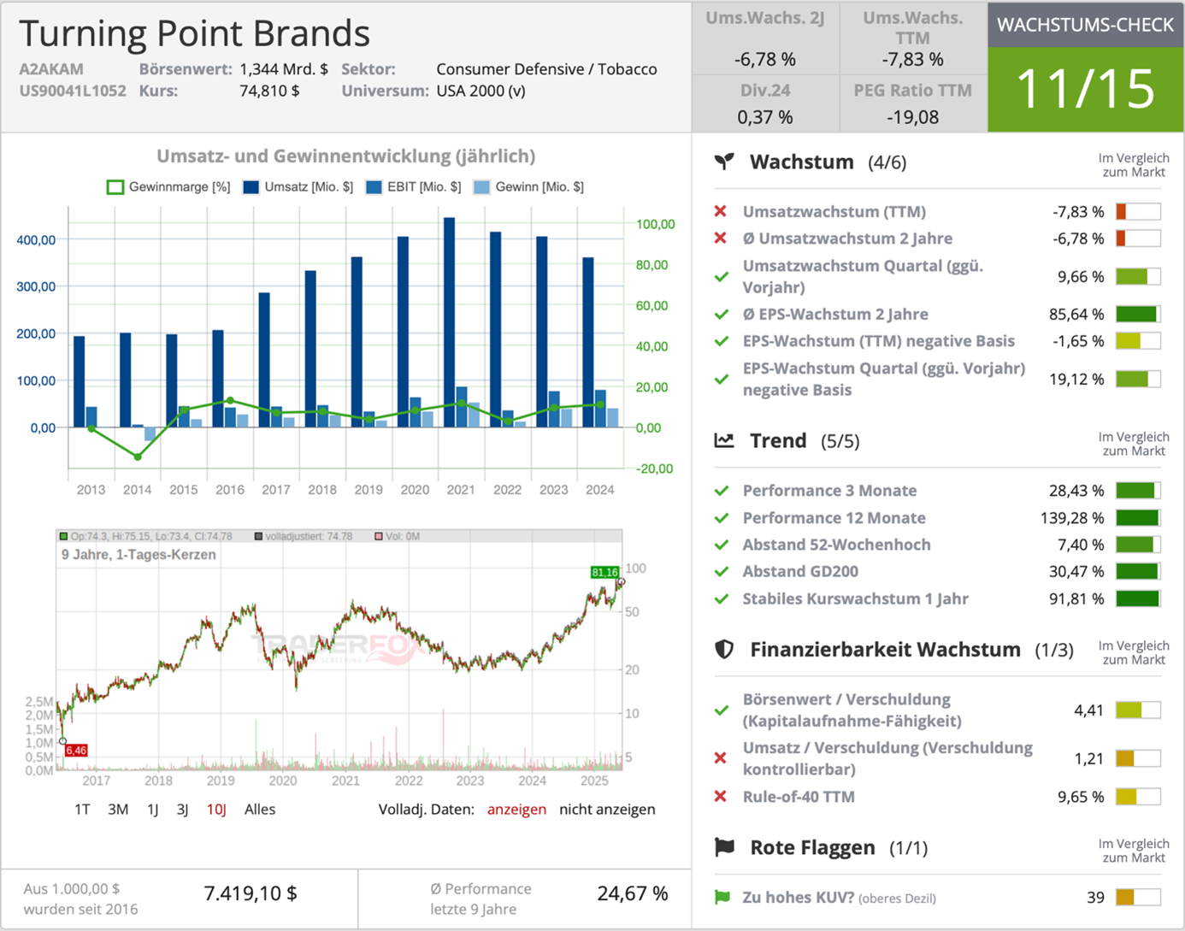
Task: Click the Umsatz- und Gewinnentwicklung (jährlich) heading
Action: pyautogui.click(x=346, y=156)
